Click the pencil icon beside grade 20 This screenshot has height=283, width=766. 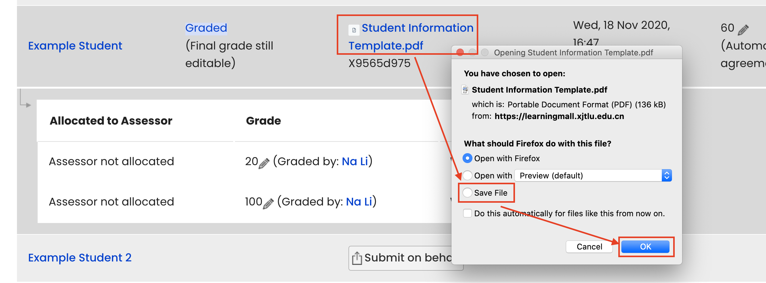click(264, 163)
